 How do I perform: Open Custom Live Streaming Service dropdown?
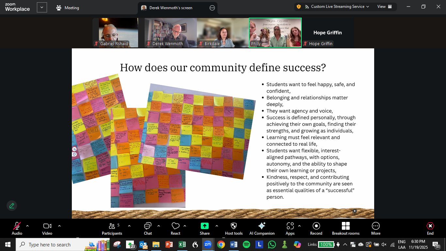coord(337,7)
